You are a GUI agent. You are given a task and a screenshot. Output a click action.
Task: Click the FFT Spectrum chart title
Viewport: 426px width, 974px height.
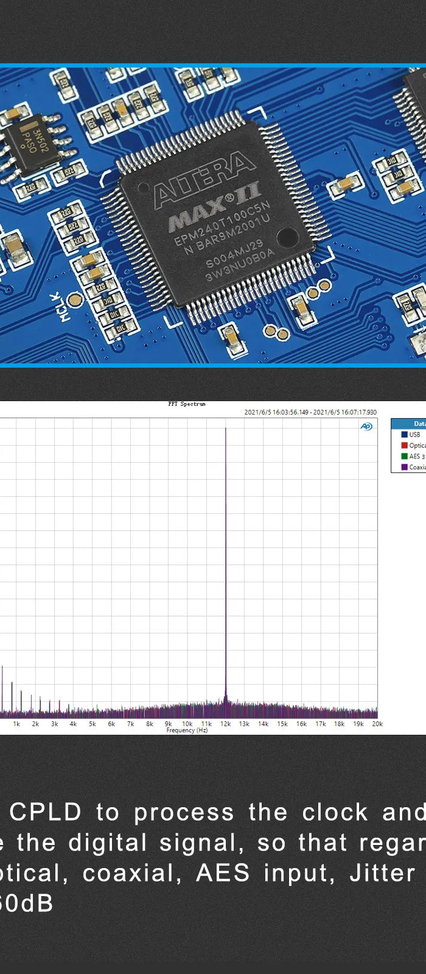[x=187, y=404]
